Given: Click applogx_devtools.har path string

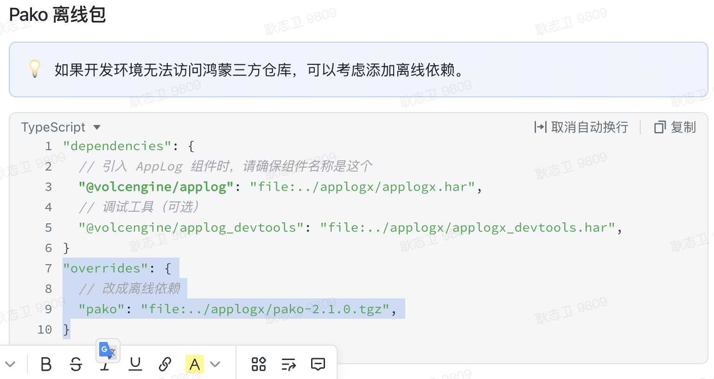Looking at the screenshot, I should (468, 228).
